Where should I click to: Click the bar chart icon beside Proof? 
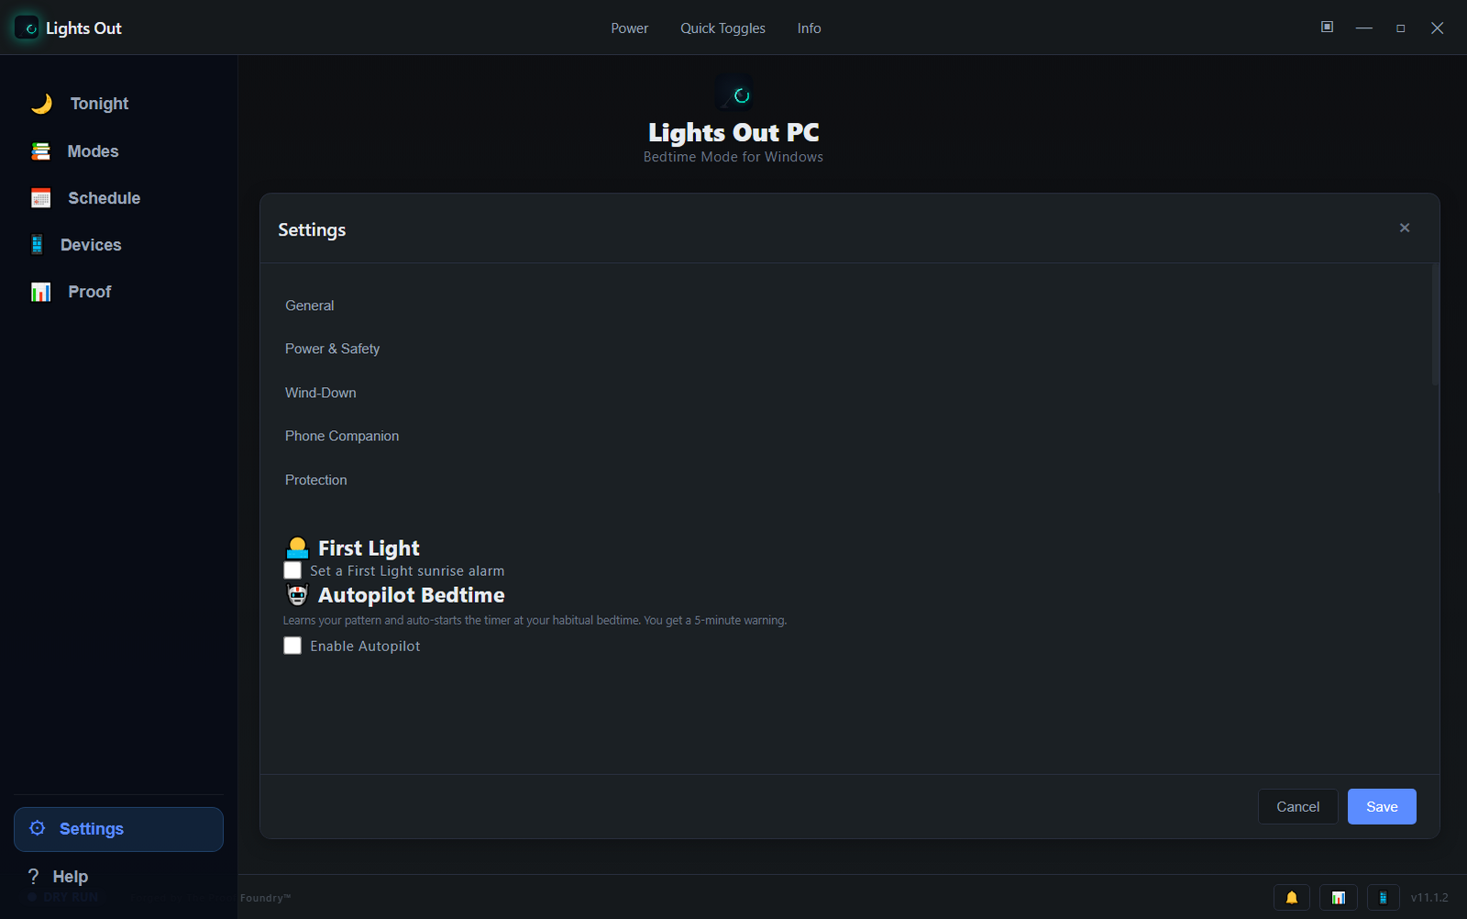[41, 292]
